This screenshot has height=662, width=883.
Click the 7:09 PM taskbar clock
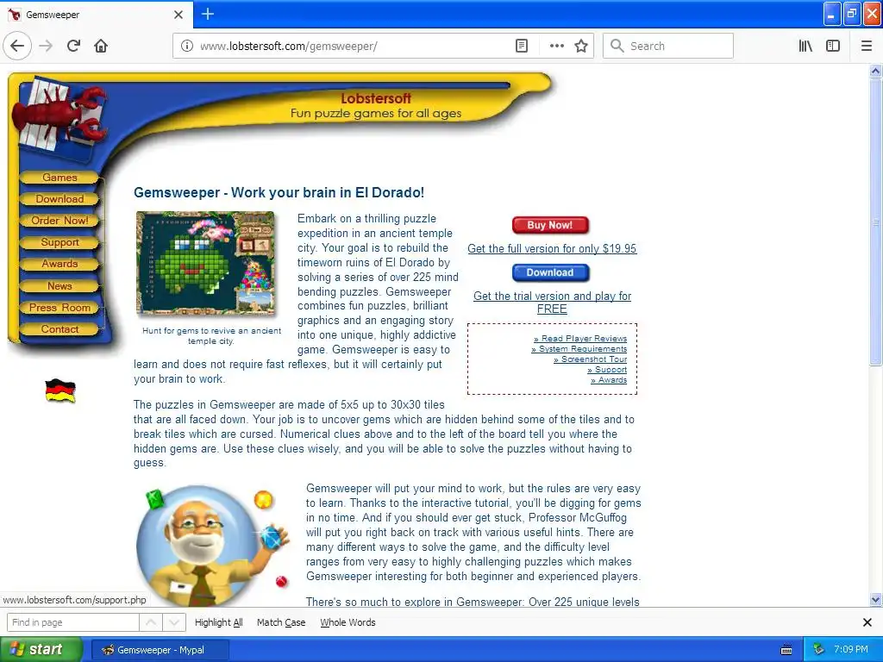[x=851, y=650]
